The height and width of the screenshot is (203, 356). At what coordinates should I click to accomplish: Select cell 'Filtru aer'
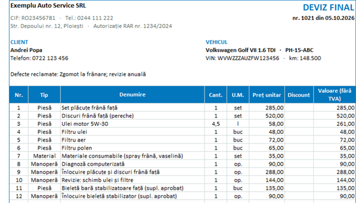pos(132,140)
